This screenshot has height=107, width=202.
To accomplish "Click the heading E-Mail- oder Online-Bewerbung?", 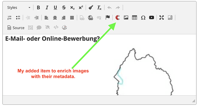I will [53, 39].
